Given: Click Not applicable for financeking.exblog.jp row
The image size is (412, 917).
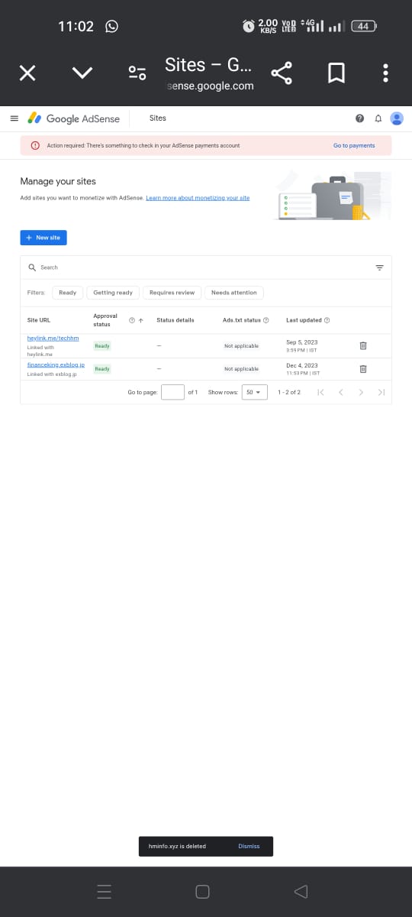Looking at the screenshot, I should (241, 369).
